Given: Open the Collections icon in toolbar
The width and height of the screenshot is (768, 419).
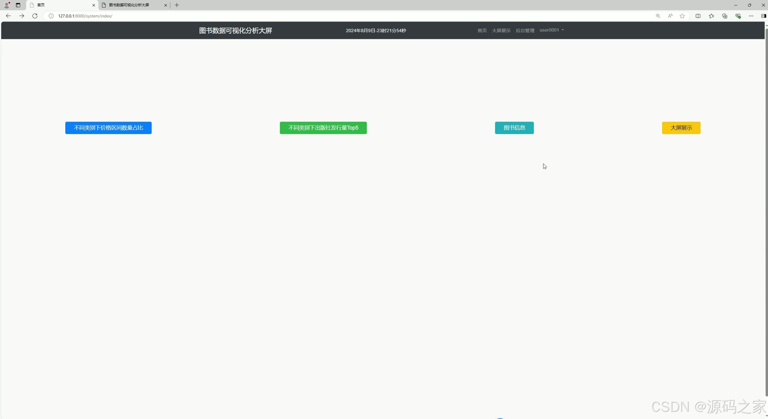Looking at the screenshot, I should 725,16.
